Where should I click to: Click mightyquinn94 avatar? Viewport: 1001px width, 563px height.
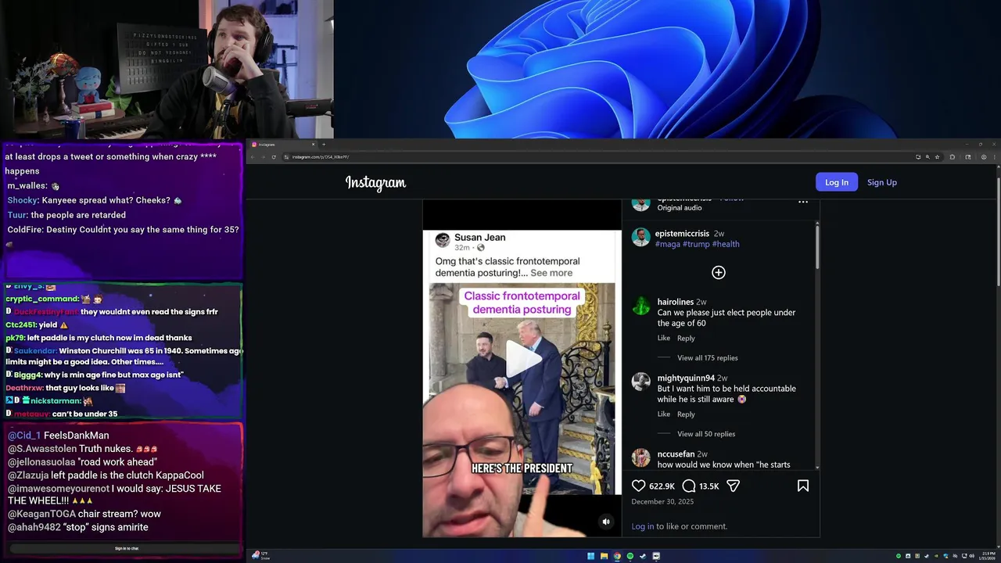(641, 382)
